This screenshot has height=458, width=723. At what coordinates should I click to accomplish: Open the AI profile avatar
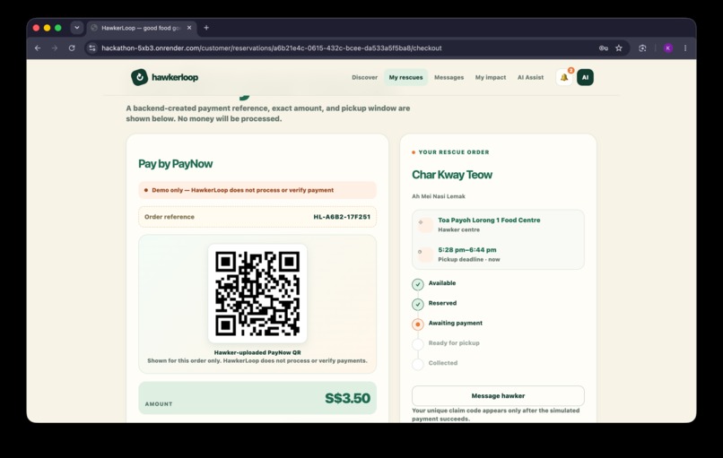(585, 77)
